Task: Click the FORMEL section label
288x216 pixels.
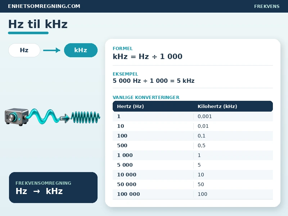Action: tap(123, 49)
